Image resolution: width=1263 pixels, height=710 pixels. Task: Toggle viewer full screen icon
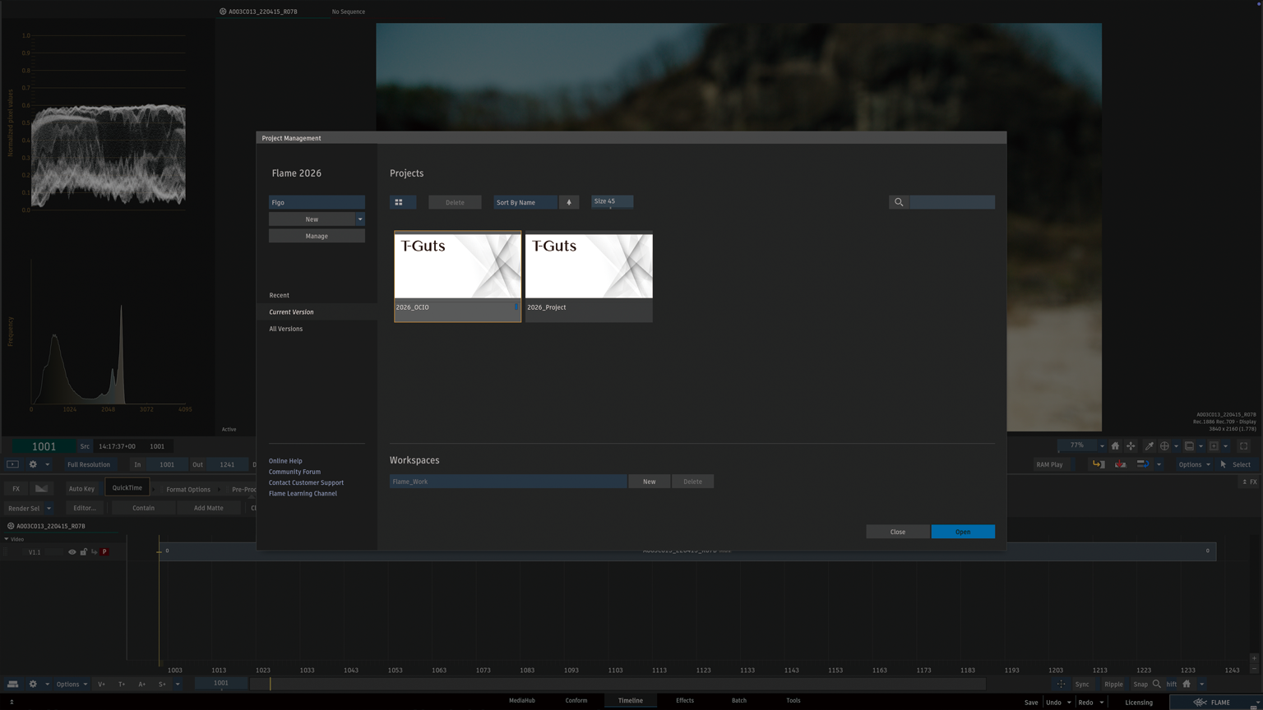pos(1243,446)
